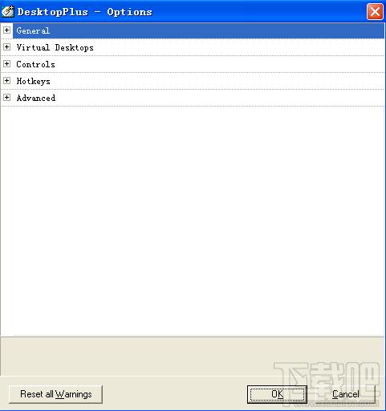386x411 pixels.
Task: Expand the General section plus box
Action: click(7, 30)
